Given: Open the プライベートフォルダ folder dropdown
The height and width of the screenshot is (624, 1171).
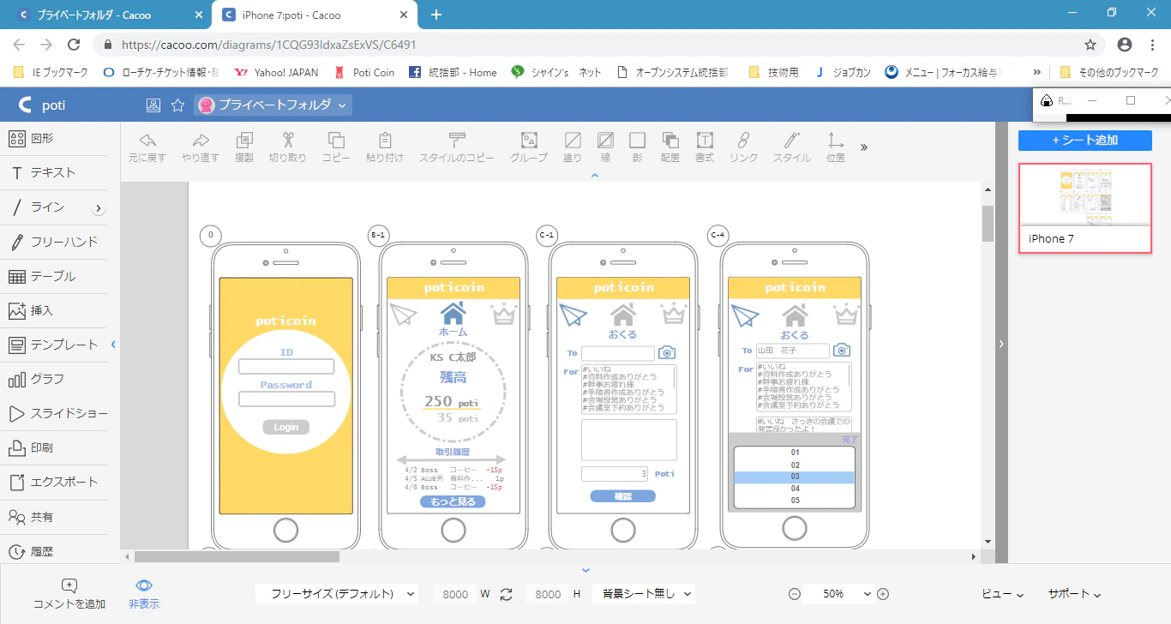Looking at the screenshot, I should pyautogui.click(x=273, y=105).
